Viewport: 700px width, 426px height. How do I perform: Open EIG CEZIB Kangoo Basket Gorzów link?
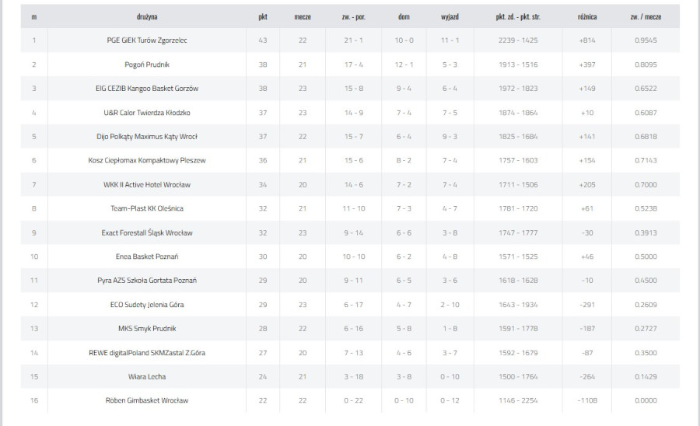tap(147, 89)
